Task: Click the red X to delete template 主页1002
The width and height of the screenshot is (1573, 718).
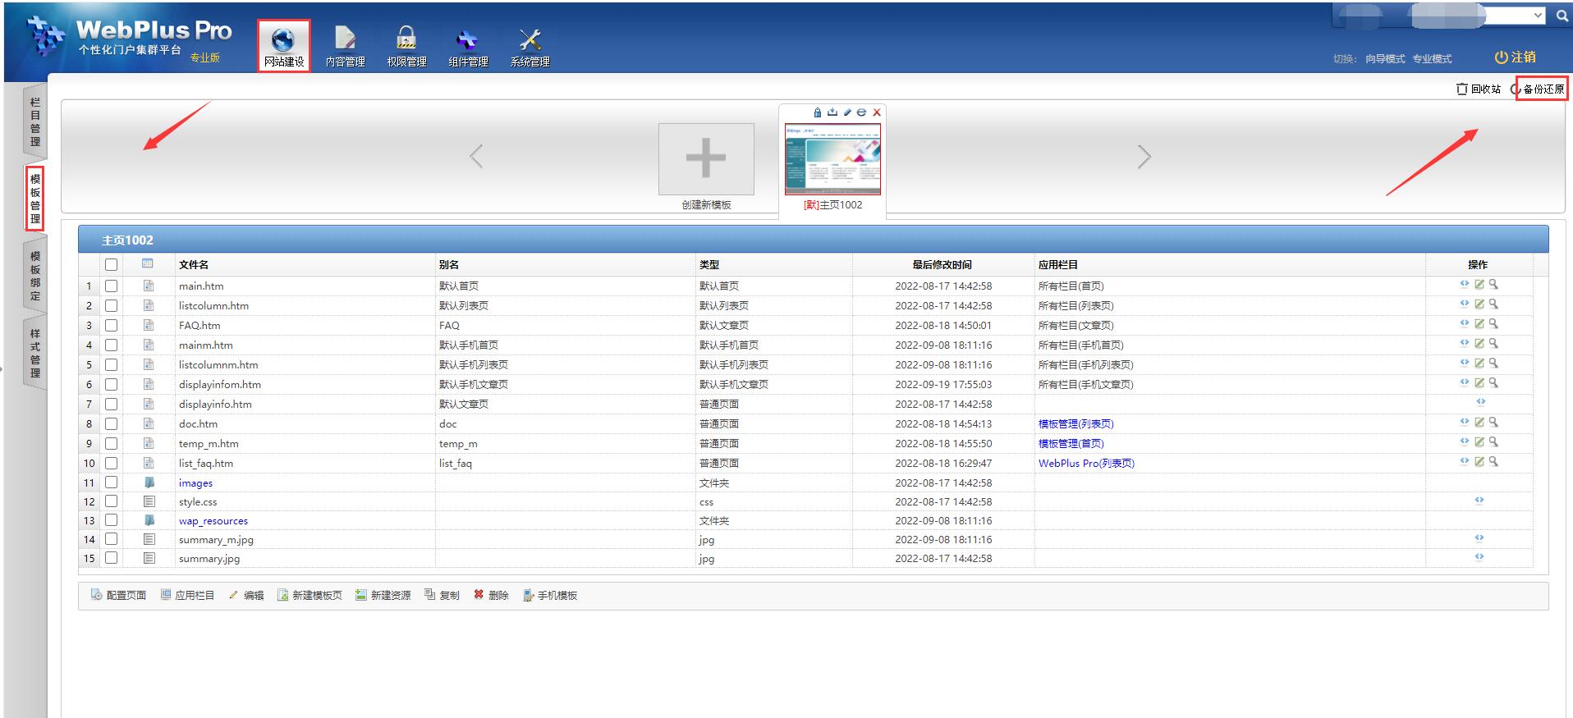Action: [876, 112]
